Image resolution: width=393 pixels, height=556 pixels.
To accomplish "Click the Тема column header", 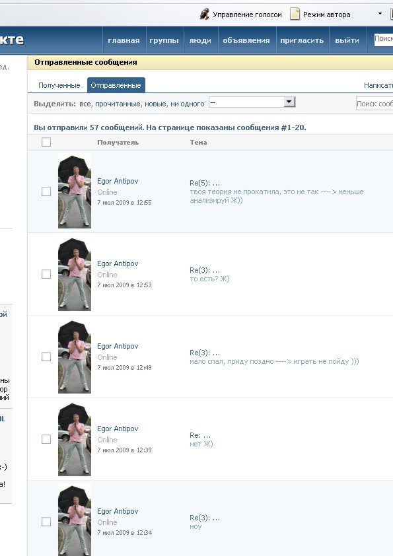I will tap(198, 143).
